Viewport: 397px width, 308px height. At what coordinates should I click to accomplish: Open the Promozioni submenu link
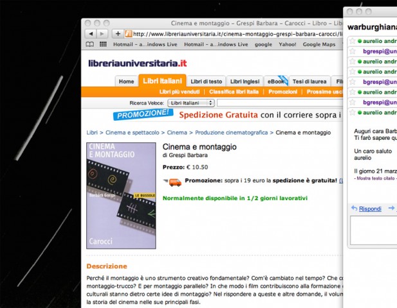pos(283,92)
